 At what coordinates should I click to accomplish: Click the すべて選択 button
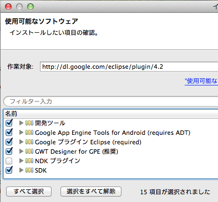pos(29,191)
